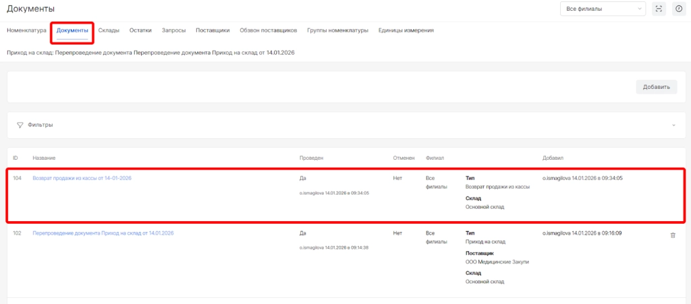The width and height of the screenshot is (691, 304).
Task: Open the Склады tab
Action: (x=109, y=30)
